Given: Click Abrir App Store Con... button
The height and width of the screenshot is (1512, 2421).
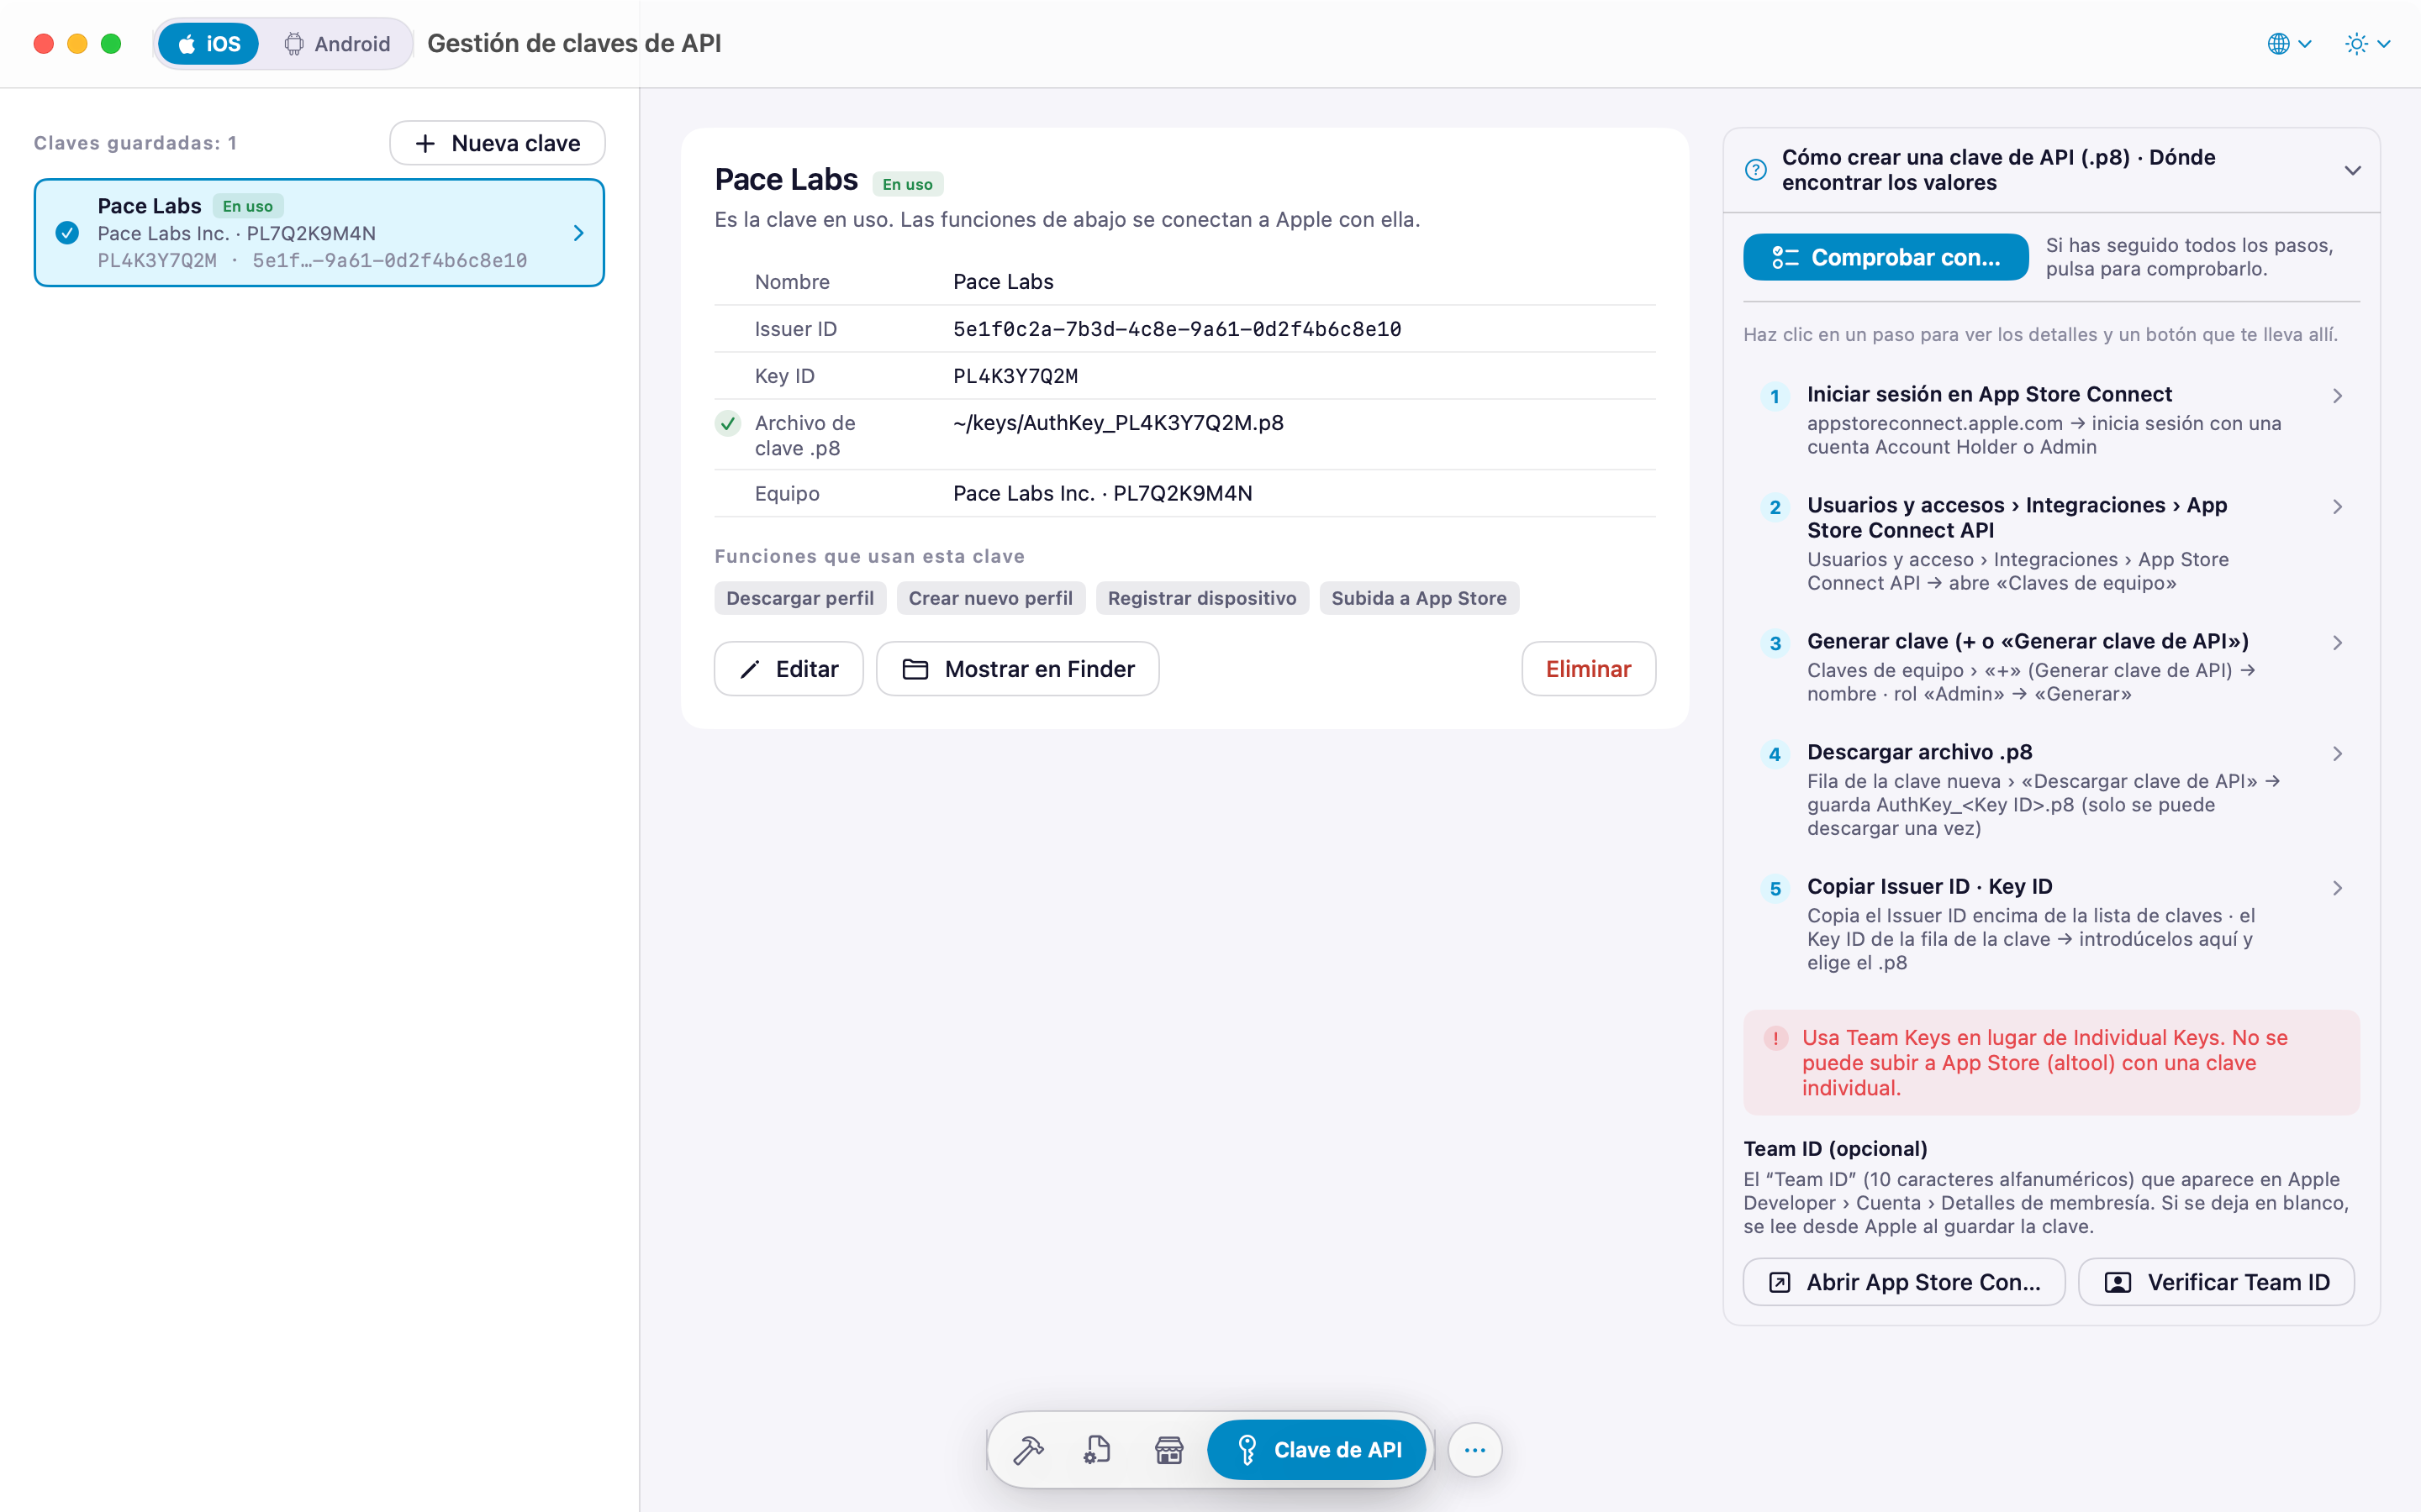Looking at the screenshot, I should pos(1904,1282).
